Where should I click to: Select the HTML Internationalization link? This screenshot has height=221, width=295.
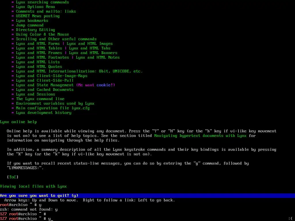(x=79, y=71)
